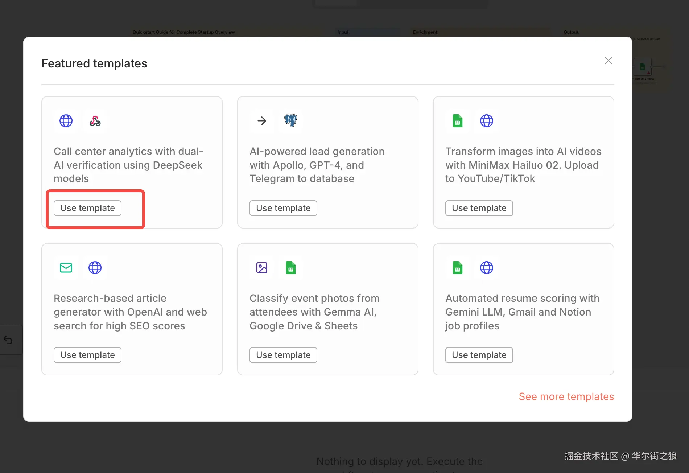Image resolution: width=689 pixels, height=473 pixels.
Task: Close the Featured templates dialog
Action: coord(608,61)
